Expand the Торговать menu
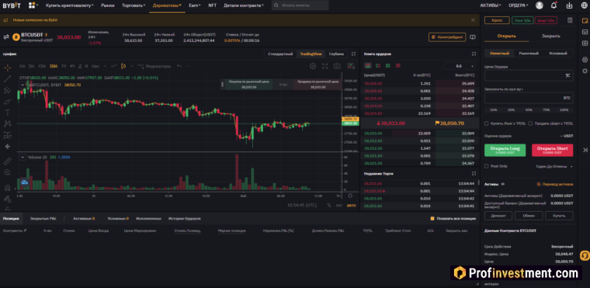590x288 pixels. [x=134, y=5]
